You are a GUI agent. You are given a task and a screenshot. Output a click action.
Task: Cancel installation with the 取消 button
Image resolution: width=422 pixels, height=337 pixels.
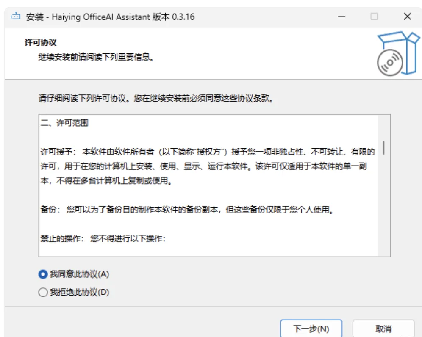(x=383, y=329)
